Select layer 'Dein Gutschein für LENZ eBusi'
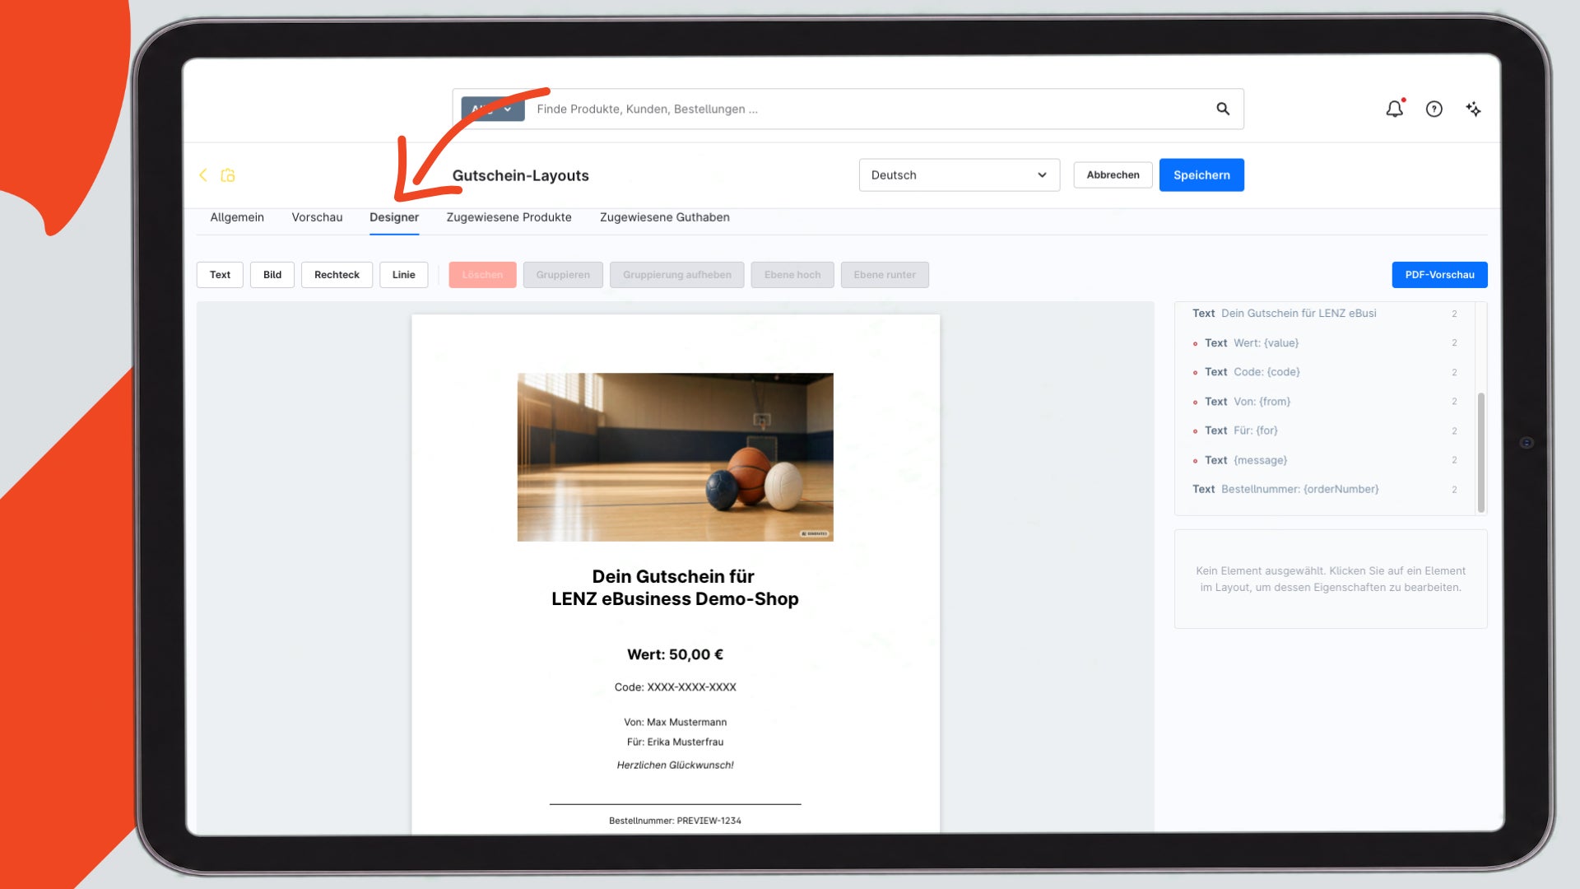 click(x=1325, y=314)
